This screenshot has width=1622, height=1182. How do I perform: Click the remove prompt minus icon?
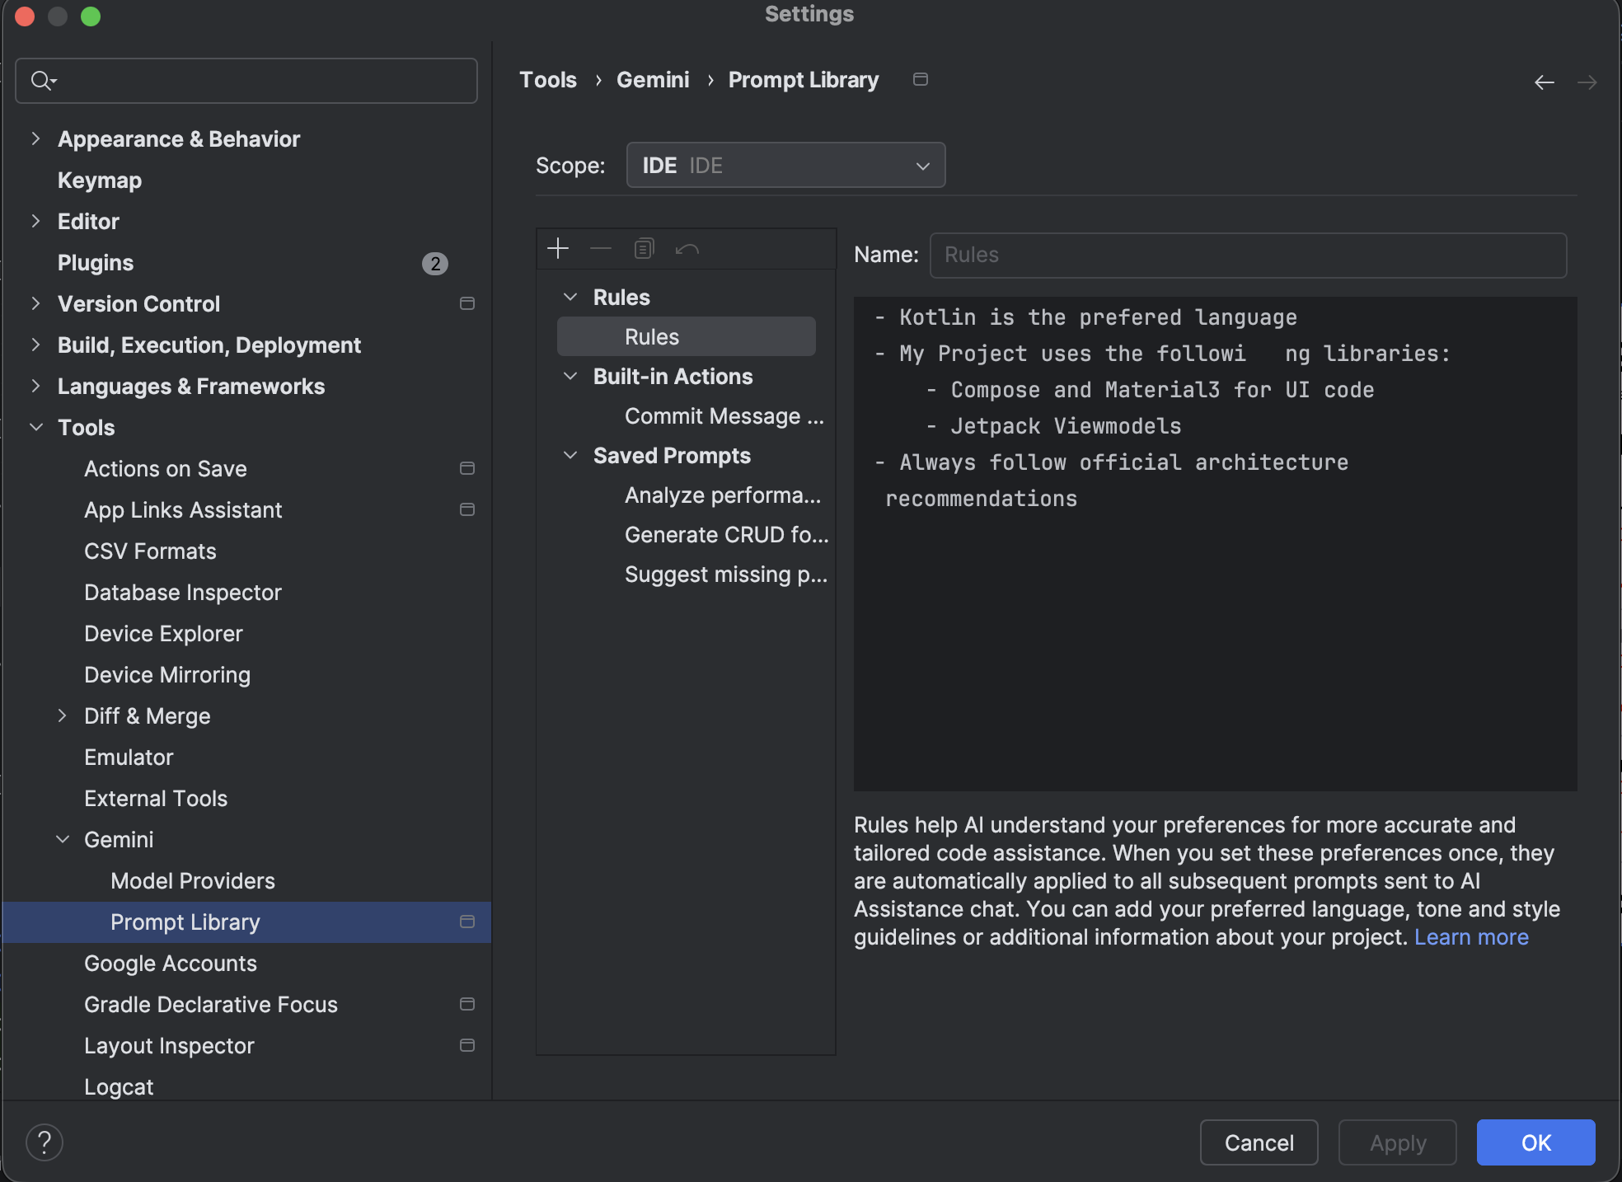pyautogui.click(x=601, y=248)
